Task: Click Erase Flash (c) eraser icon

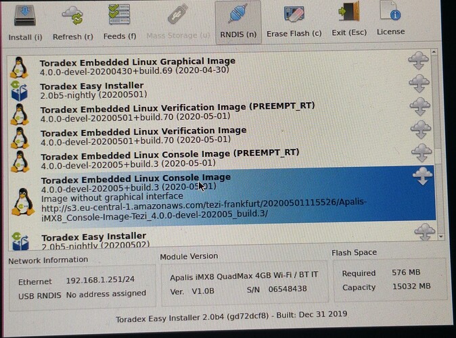Action: pyautogui.click(x=294, y=14)
